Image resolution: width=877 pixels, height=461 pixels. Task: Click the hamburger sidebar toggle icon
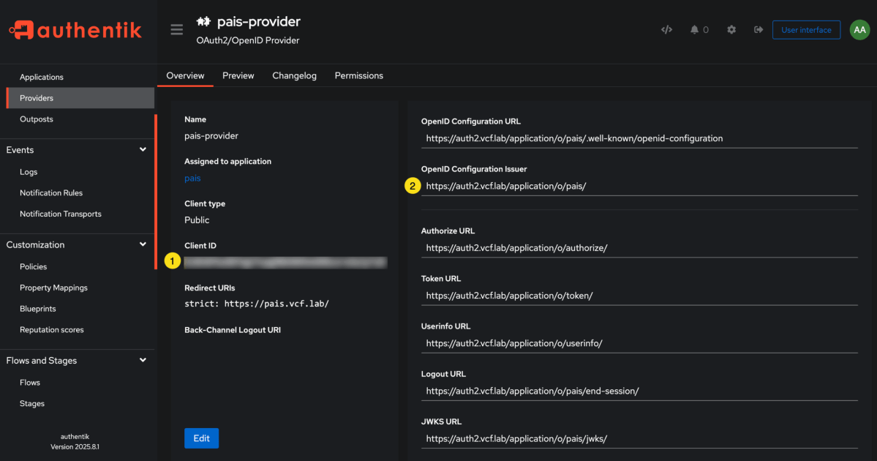click(176, 30)
